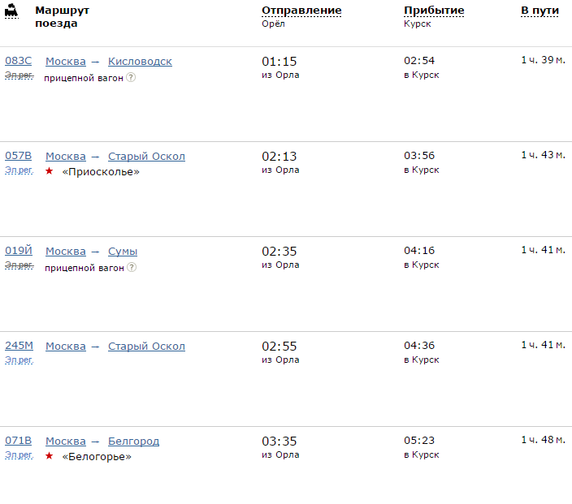This screenshot has width=572, height=504.
Task: Follow the Сумы destination link
Action: click(x=123, y=252)
